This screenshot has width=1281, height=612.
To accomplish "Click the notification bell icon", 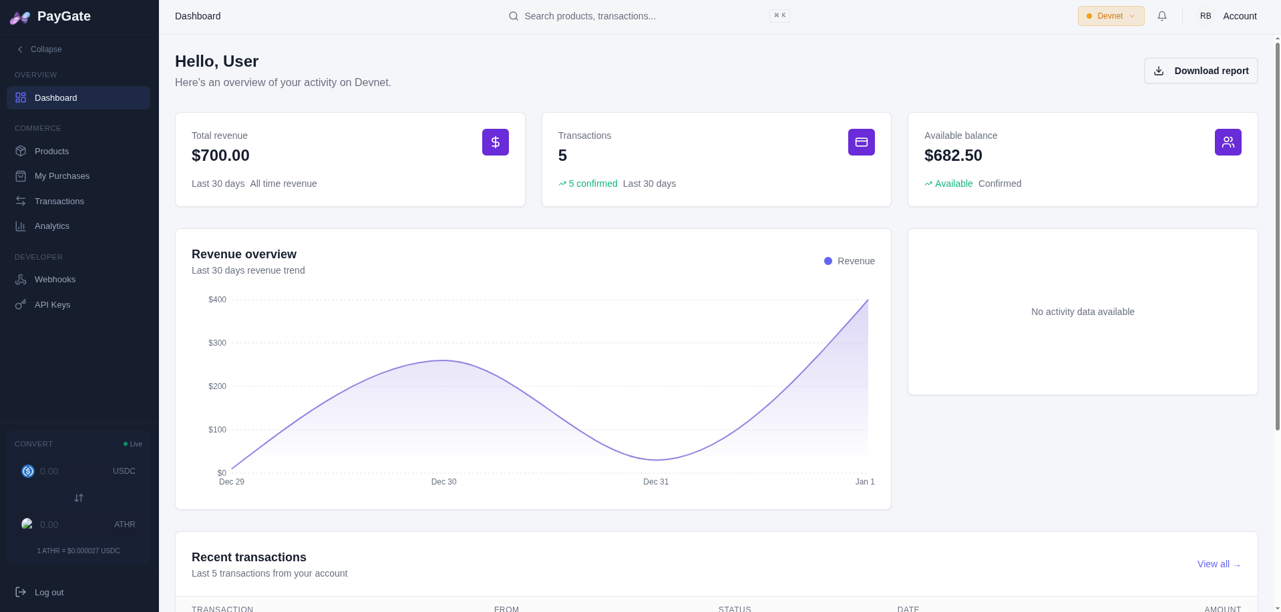I will pos(1161,15).
